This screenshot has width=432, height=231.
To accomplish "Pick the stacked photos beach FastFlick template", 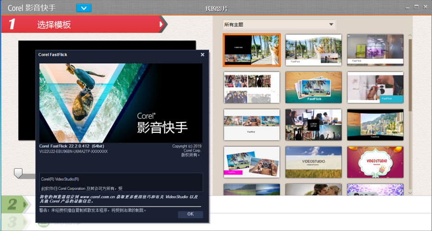I will 313,87.
